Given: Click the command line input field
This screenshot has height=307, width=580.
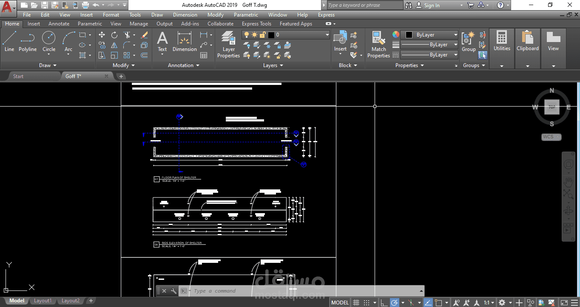Looking at the screenshot, I should 298,291.
